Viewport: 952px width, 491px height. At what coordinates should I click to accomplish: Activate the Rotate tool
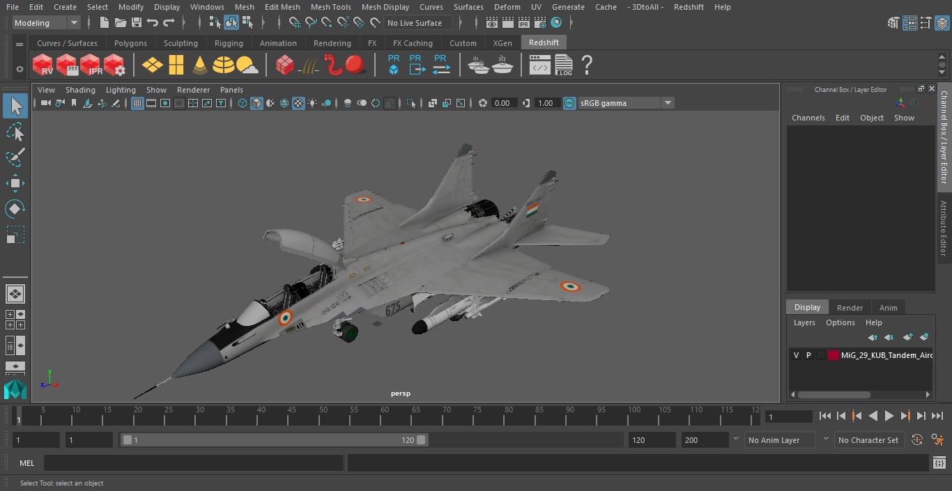pyautogui.click(x=15, y=209)
